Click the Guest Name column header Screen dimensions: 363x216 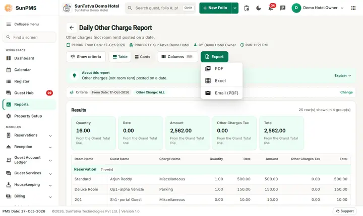(x=119, y=159)
